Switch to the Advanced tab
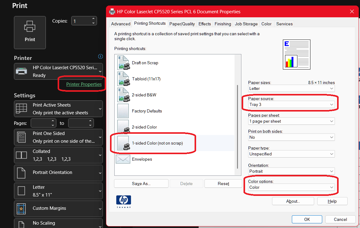The width and height of the screenshot is (360, 228). pos(121,24)
